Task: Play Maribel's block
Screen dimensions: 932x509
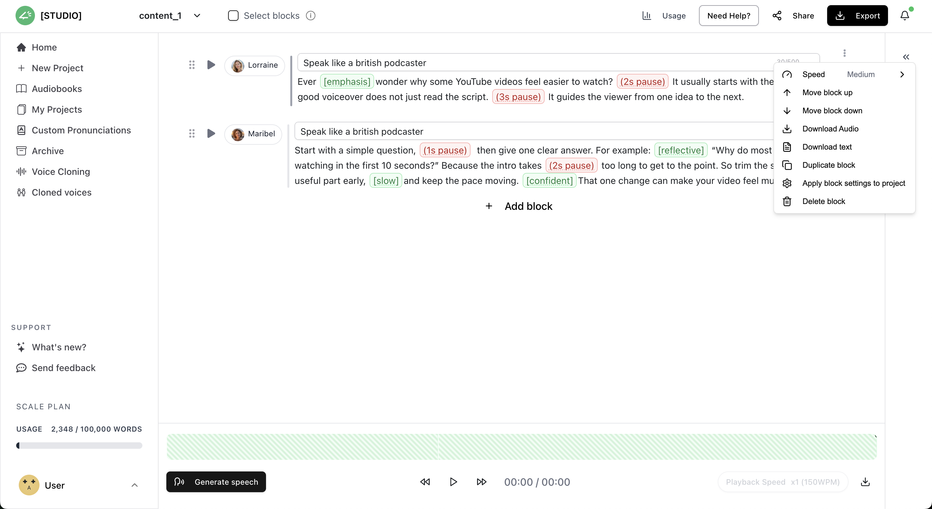Action: tap(211, 134)
